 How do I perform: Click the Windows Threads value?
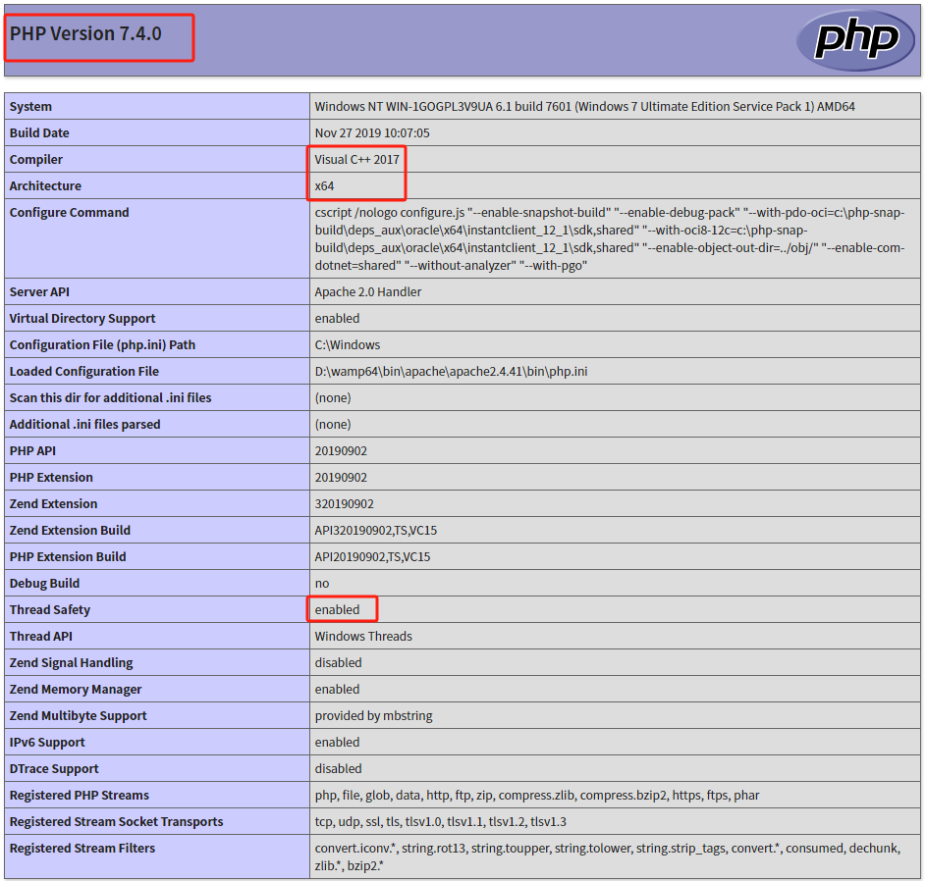(x=363, y=637)
